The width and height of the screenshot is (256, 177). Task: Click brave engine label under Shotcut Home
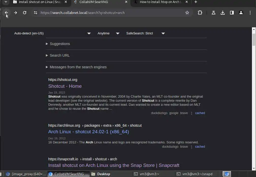pos(184,113)
